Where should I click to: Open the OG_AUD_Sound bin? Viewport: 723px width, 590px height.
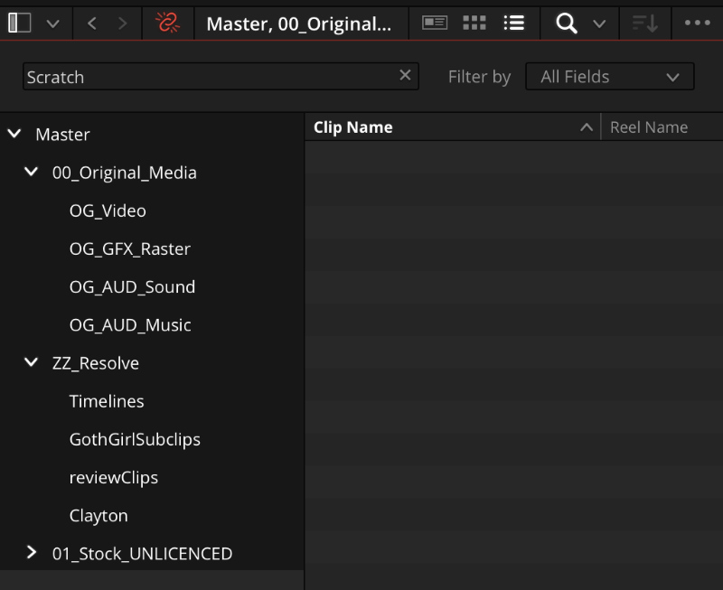(x=132, y=287)
